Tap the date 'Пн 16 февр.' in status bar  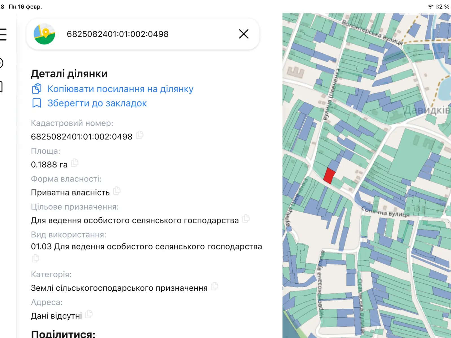click(25, 6)
